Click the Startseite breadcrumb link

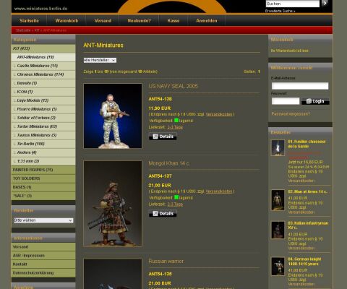pyautogui.click(x=23, y=30)
